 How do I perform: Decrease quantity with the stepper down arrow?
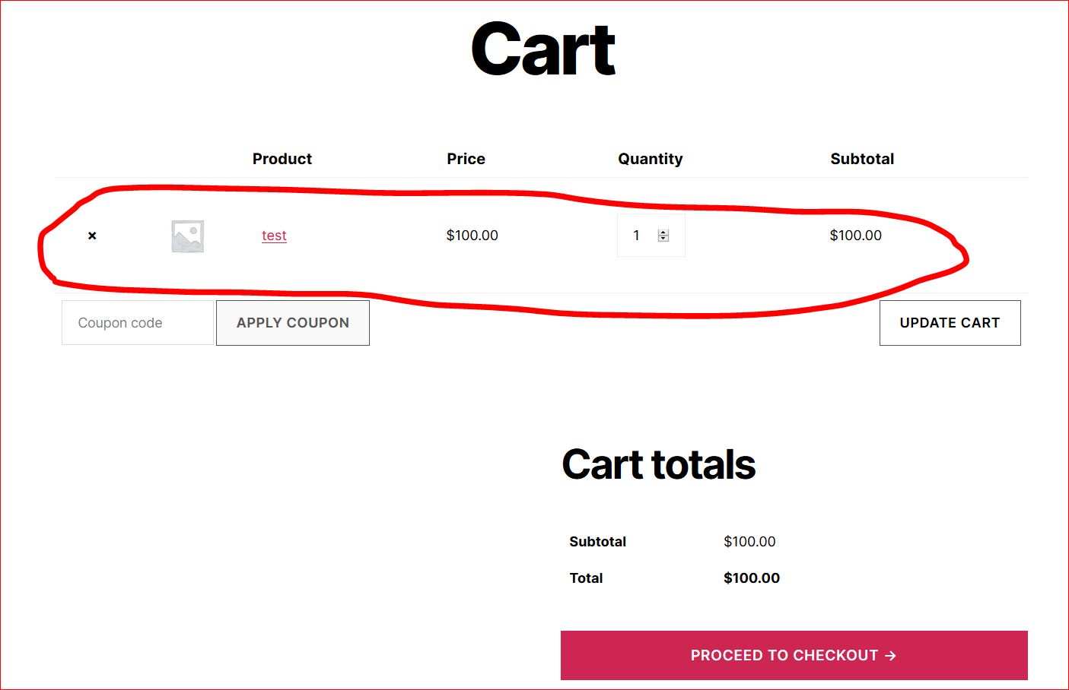pos(662,239)
